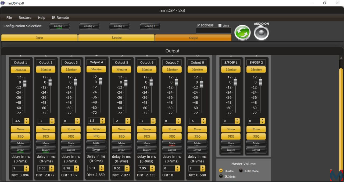Toggle Invert on Output 2
This screenshot has width=344, height=182.
(46, 150)
